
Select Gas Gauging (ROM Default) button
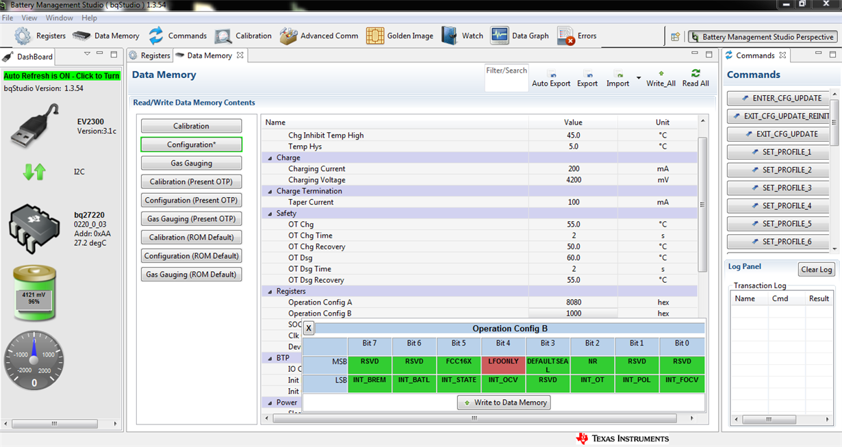[191, 274]
